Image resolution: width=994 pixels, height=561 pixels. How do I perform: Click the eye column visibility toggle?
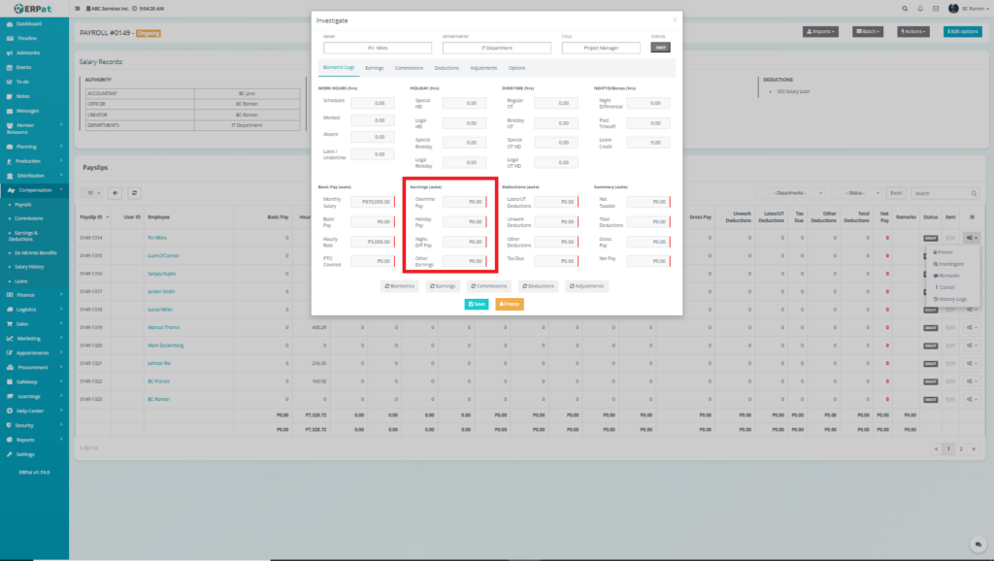pos(115,193)
